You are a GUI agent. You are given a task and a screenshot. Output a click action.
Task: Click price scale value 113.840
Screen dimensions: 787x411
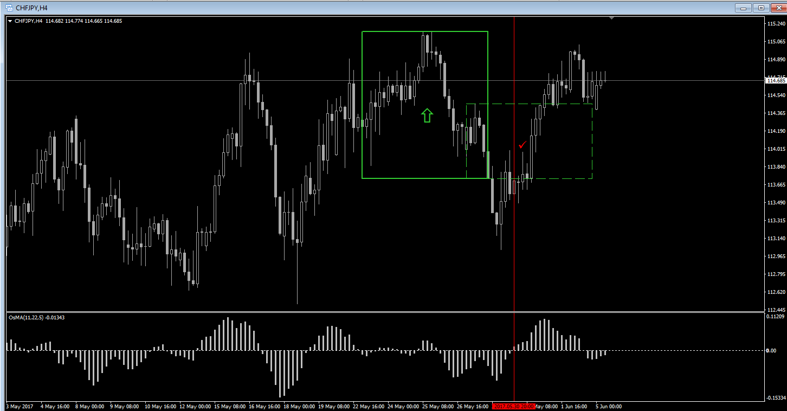(x=777, y=167)
